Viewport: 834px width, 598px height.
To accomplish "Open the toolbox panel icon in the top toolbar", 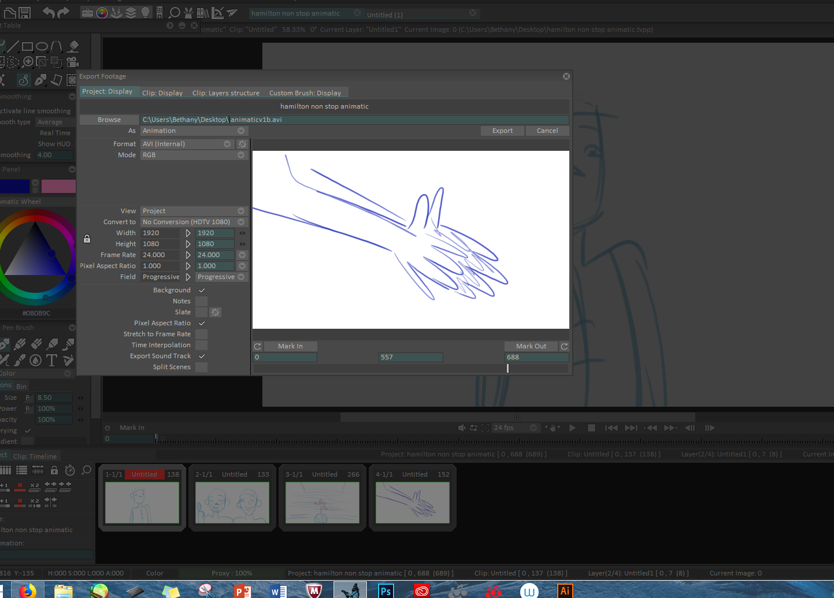I will (87, 13).
